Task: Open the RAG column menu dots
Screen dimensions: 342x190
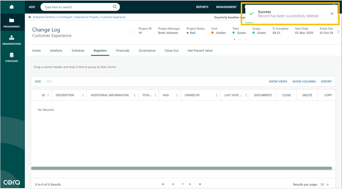Action: click(177, 95)
